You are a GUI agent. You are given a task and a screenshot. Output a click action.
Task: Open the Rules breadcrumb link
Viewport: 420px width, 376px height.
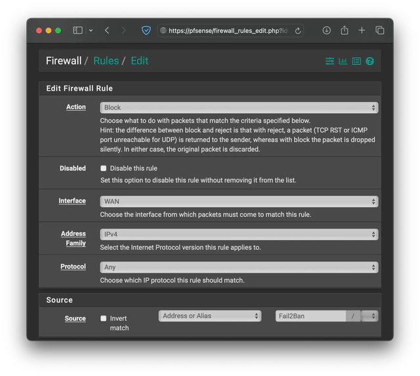coord(106,61)
